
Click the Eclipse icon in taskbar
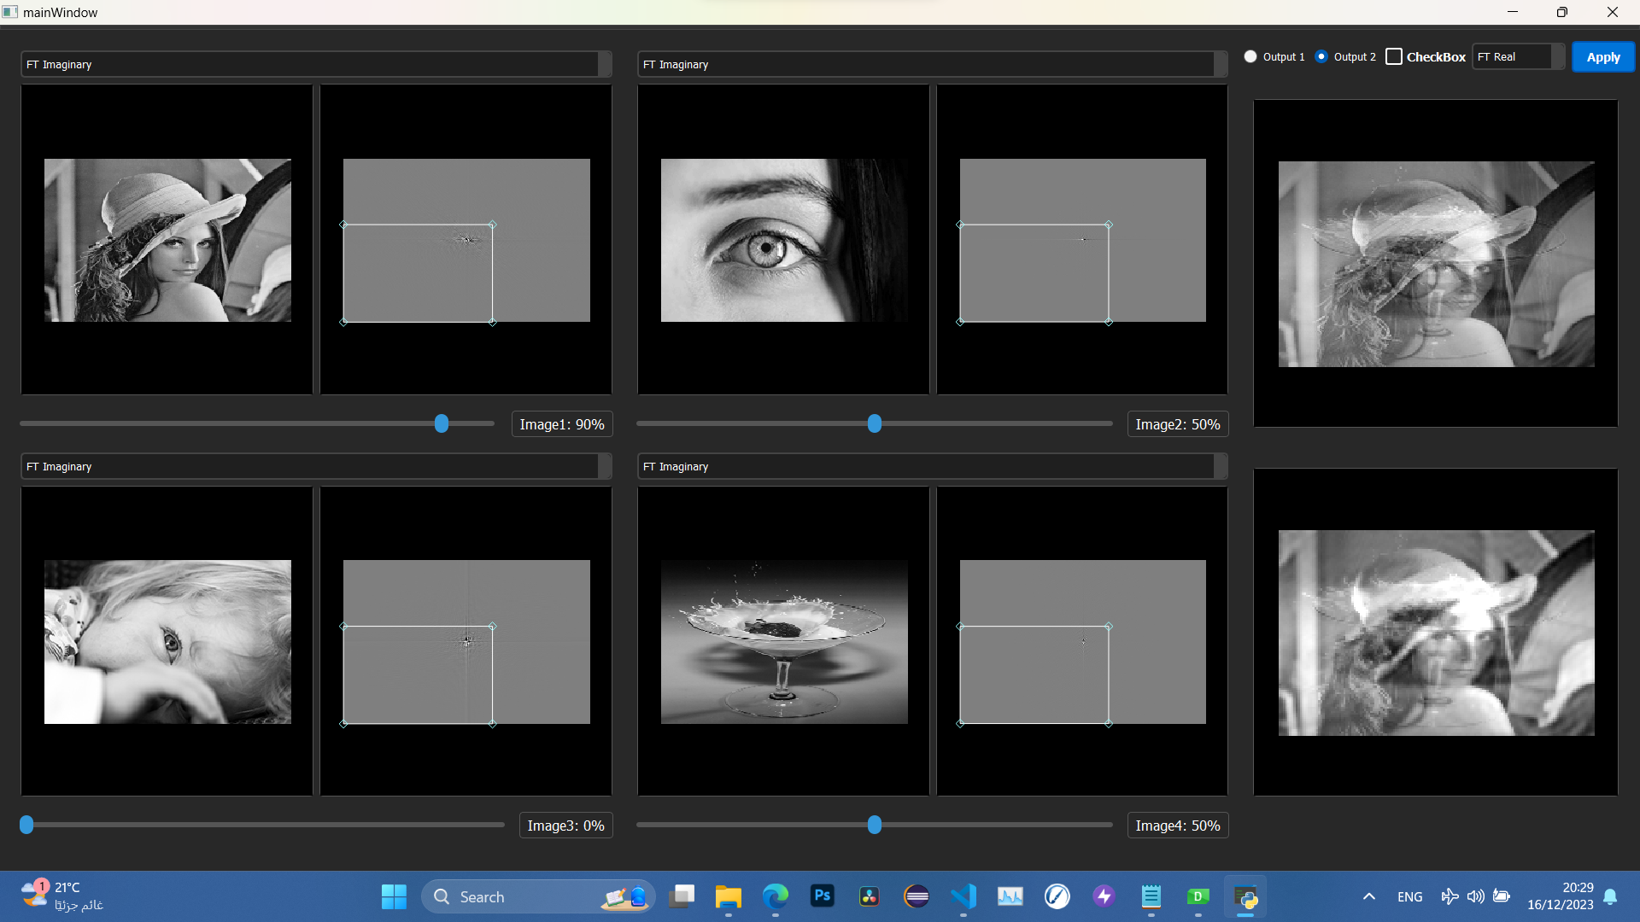(916, 896)
